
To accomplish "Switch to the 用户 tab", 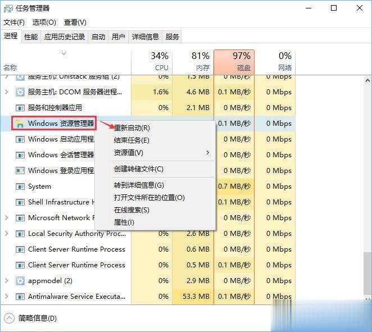I will pos(118,37).
